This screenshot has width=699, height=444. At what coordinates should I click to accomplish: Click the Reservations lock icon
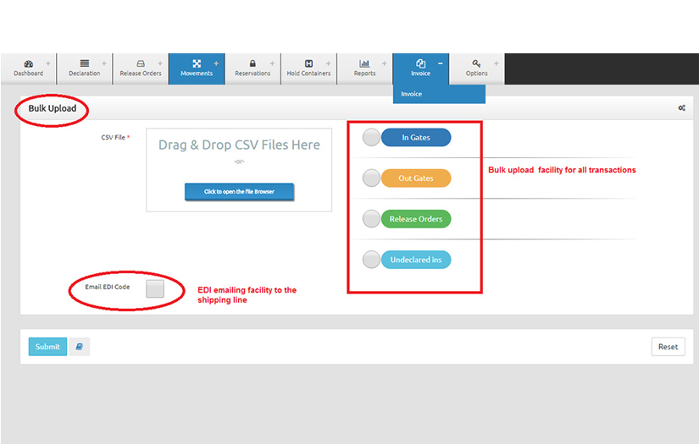click(252, 63)
